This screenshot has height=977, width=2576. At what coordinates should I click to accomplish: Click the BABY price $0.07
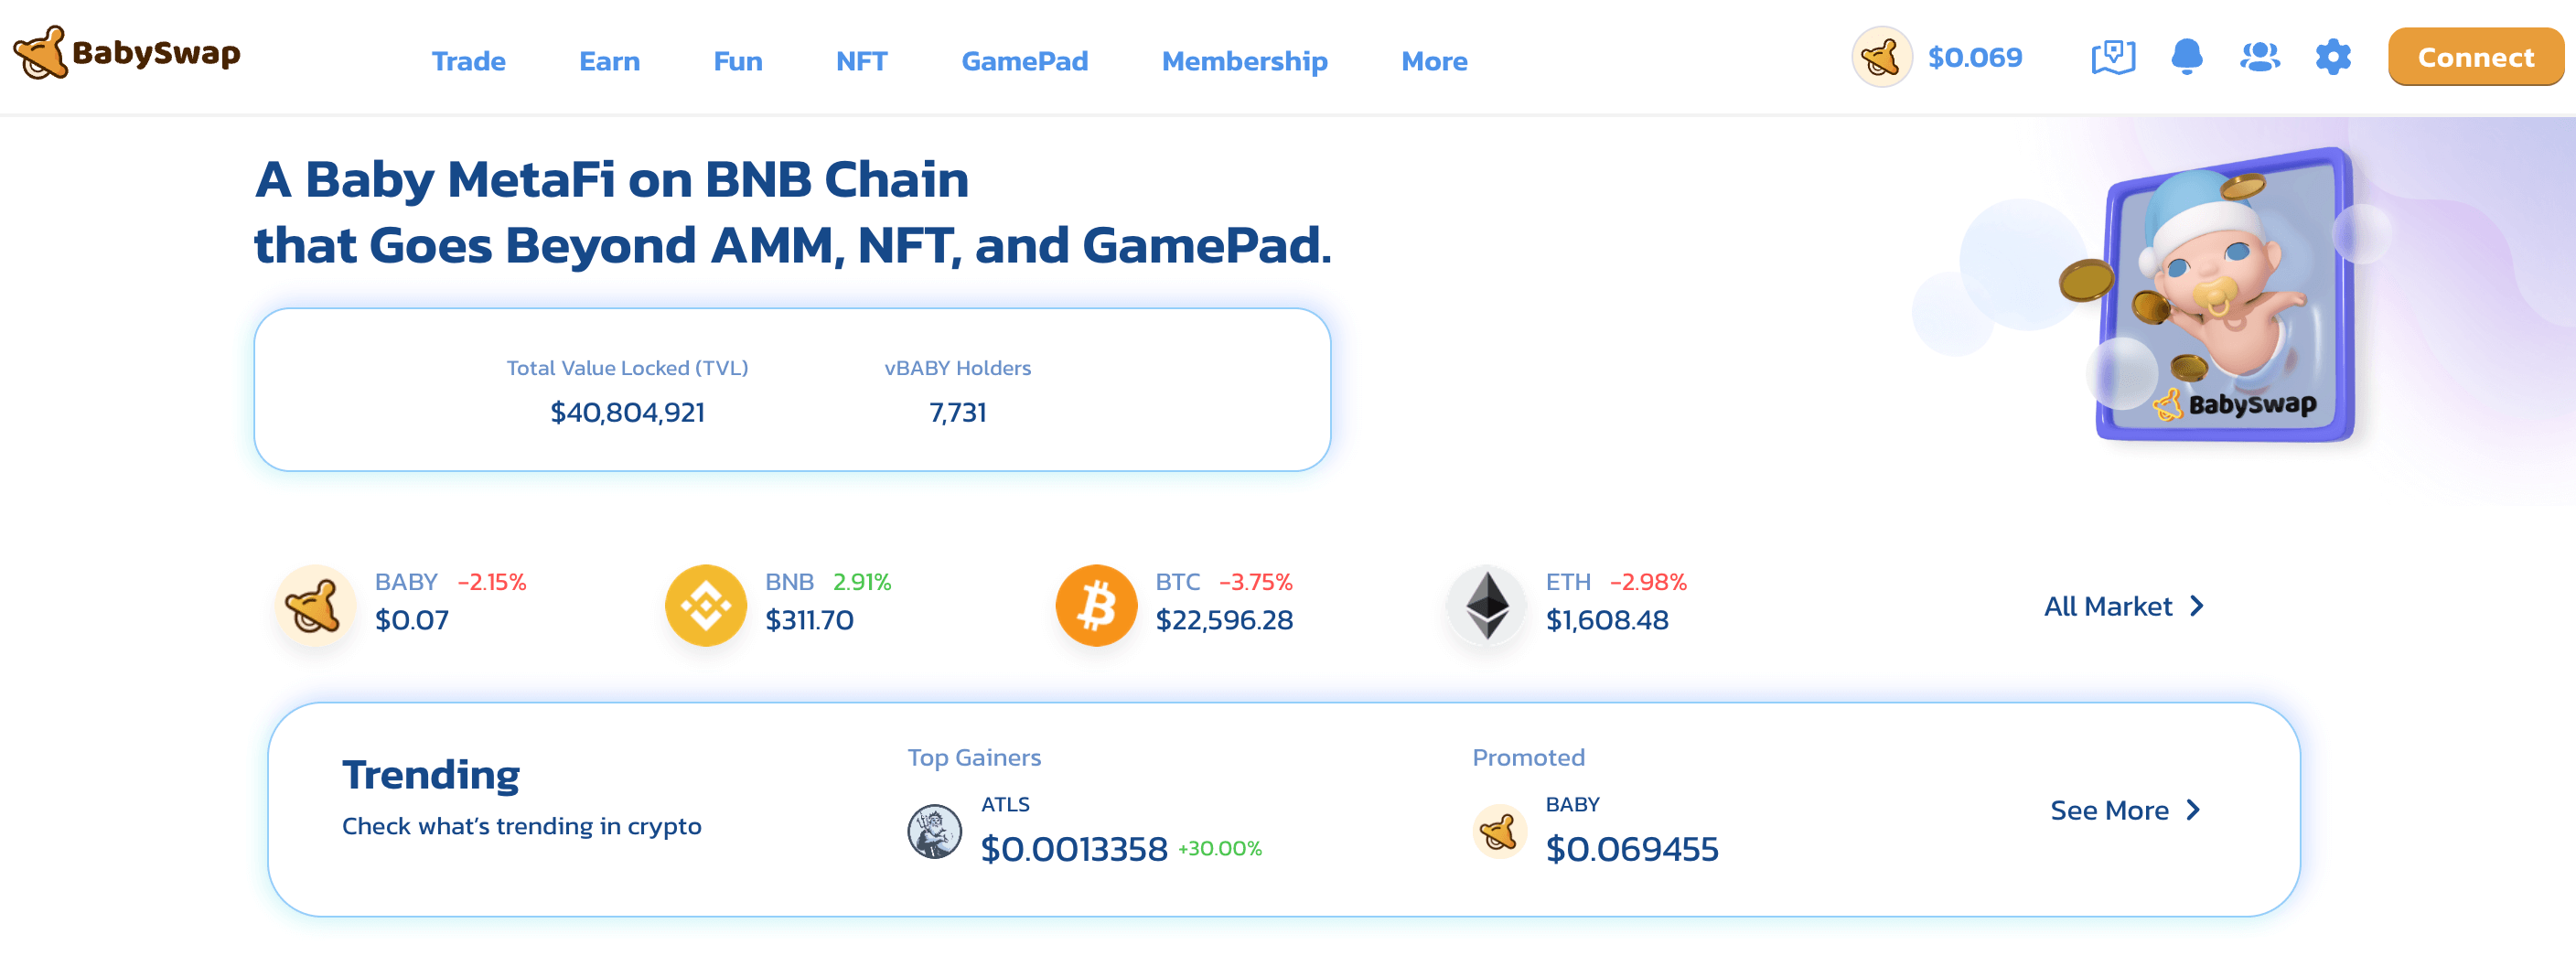412,620
